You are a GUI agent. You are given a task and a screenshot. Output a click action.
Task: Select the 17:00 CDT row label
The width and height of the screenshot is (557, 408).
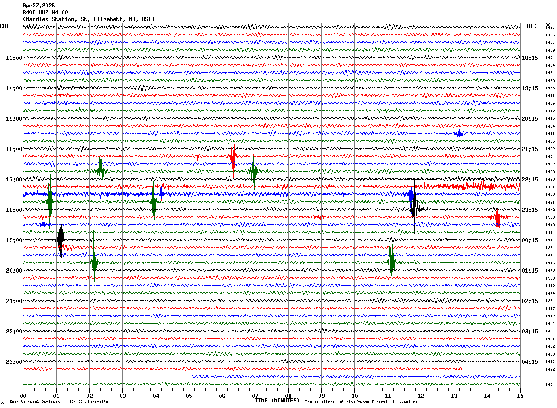pos(14,180)
